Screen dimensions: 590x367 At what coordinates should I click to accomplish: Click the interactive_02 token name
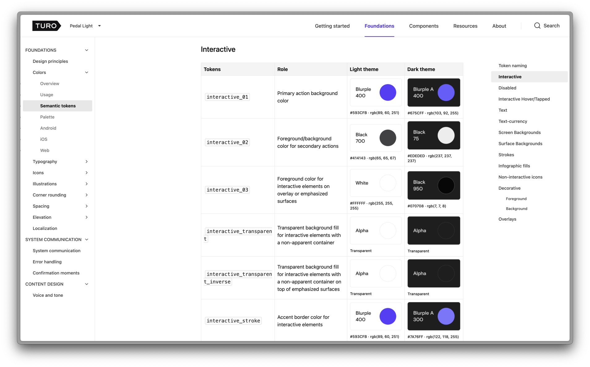tap(227, 142)
